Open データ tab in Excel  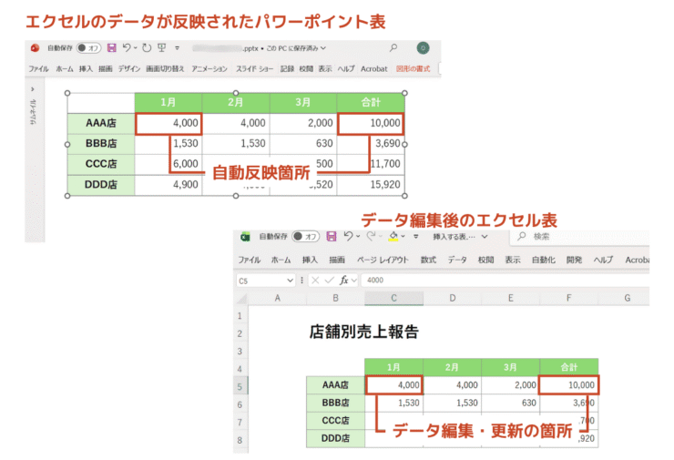click(x=457, y=261)
